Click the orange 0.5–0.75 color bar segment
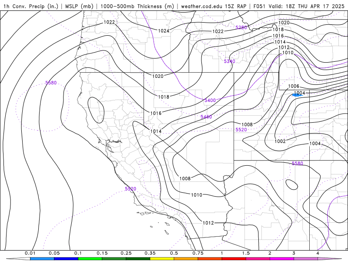 point(186,259)
